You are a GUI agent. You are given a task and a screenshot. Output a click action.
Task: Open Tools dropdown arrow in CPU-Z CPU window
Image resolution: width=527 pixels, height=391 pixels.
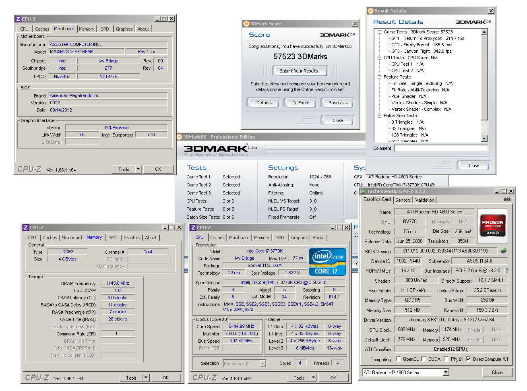(x=313, y=378)
